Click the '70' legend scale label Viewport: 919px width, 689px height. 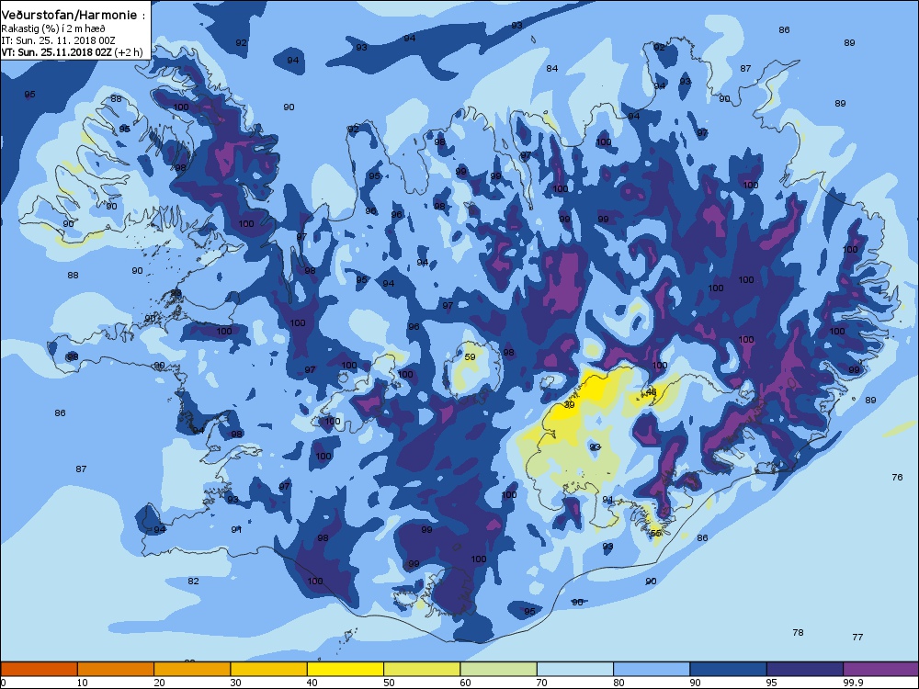[542, 683]
